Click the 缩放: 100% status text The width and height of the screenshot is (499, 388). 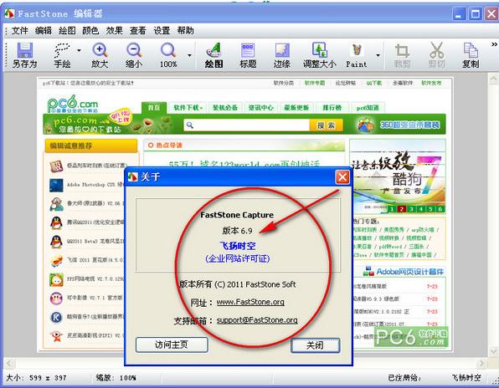116,378
